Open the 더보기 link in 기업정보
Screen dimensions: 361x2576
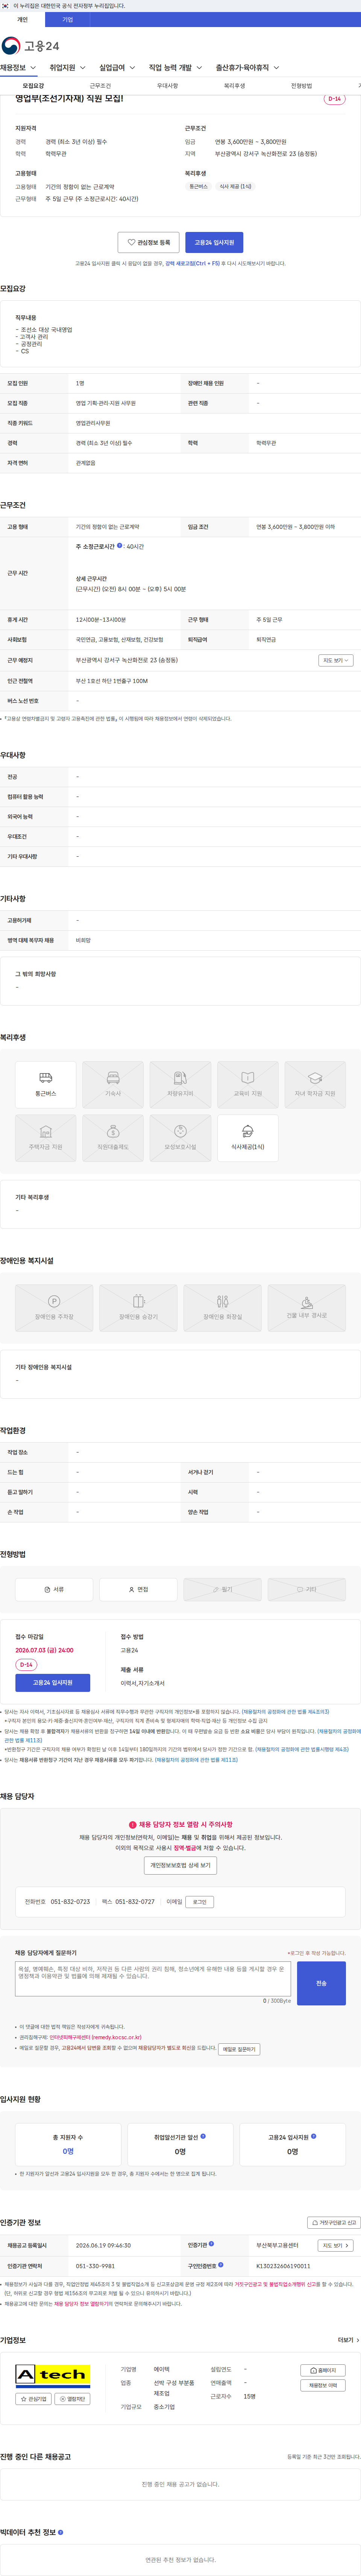[x=349, y=2340]
